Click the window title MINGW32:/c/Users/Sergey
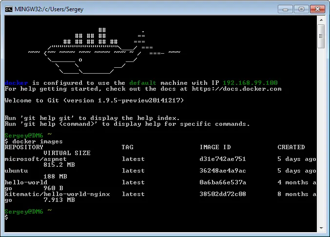The height and width of the screenshot is (237, 330). [x=49, y=9]
